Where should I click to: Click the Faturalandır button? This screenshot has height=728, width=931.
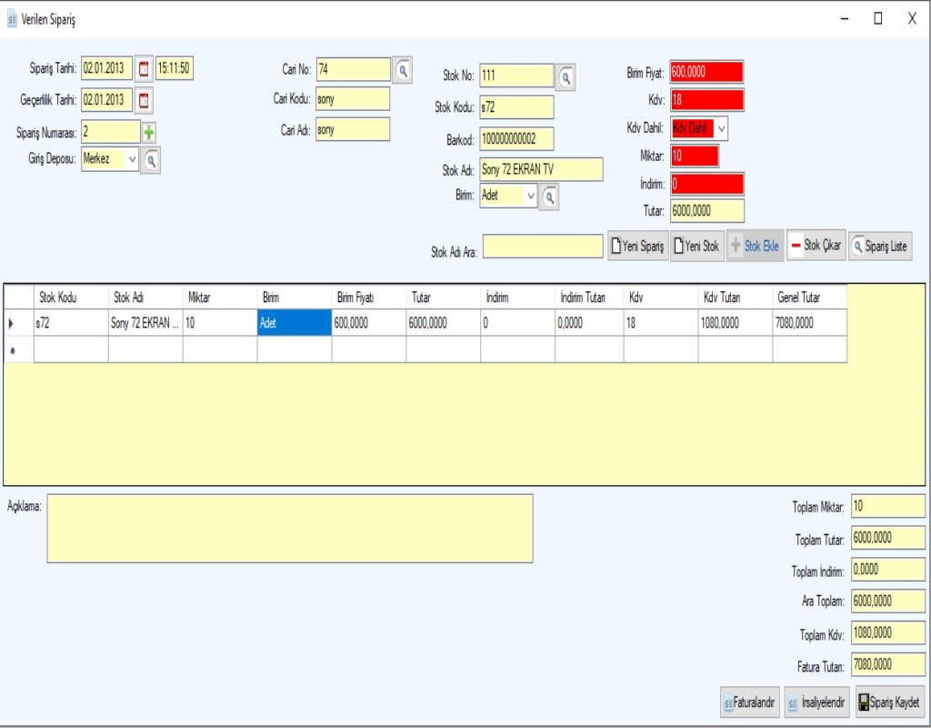[750, 703]
